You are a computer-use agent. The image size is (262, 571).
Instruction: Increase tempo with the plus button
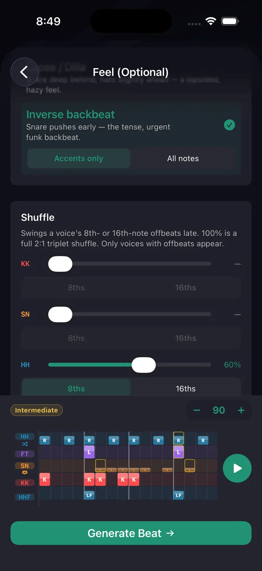pyautogui.click(x=241, y=410)
